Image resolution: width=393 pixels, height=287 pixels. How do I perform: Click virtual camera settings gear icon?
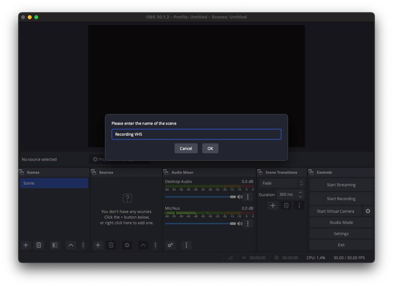(x=368, y=211)
